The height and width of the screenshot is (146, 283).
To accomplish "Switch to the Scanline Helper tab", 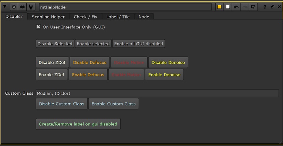I will (x=48, y=17).
